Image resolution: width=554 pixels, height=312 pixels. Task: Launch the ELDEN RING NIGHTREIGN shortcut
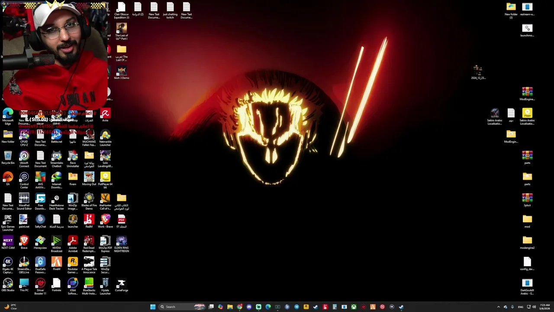click(122, 244)
